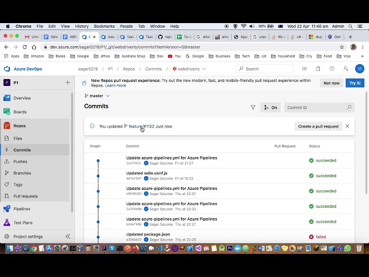Image resolution: width=369 pixels, height=277 pixels.
Task: Open the Amazon bookmarks folder
Action: 34,56
